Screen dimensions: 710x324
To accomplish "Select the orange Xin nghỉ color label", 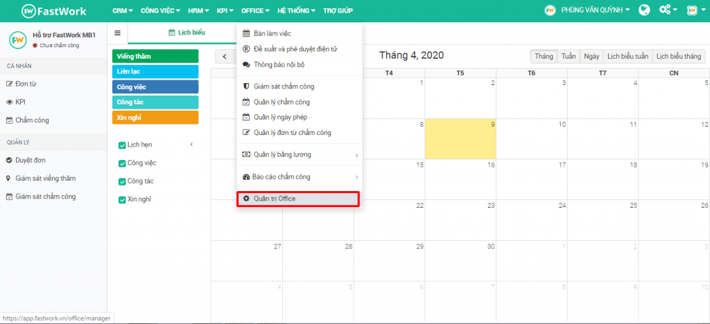I will pyautogui.click(x=155, y=118).
